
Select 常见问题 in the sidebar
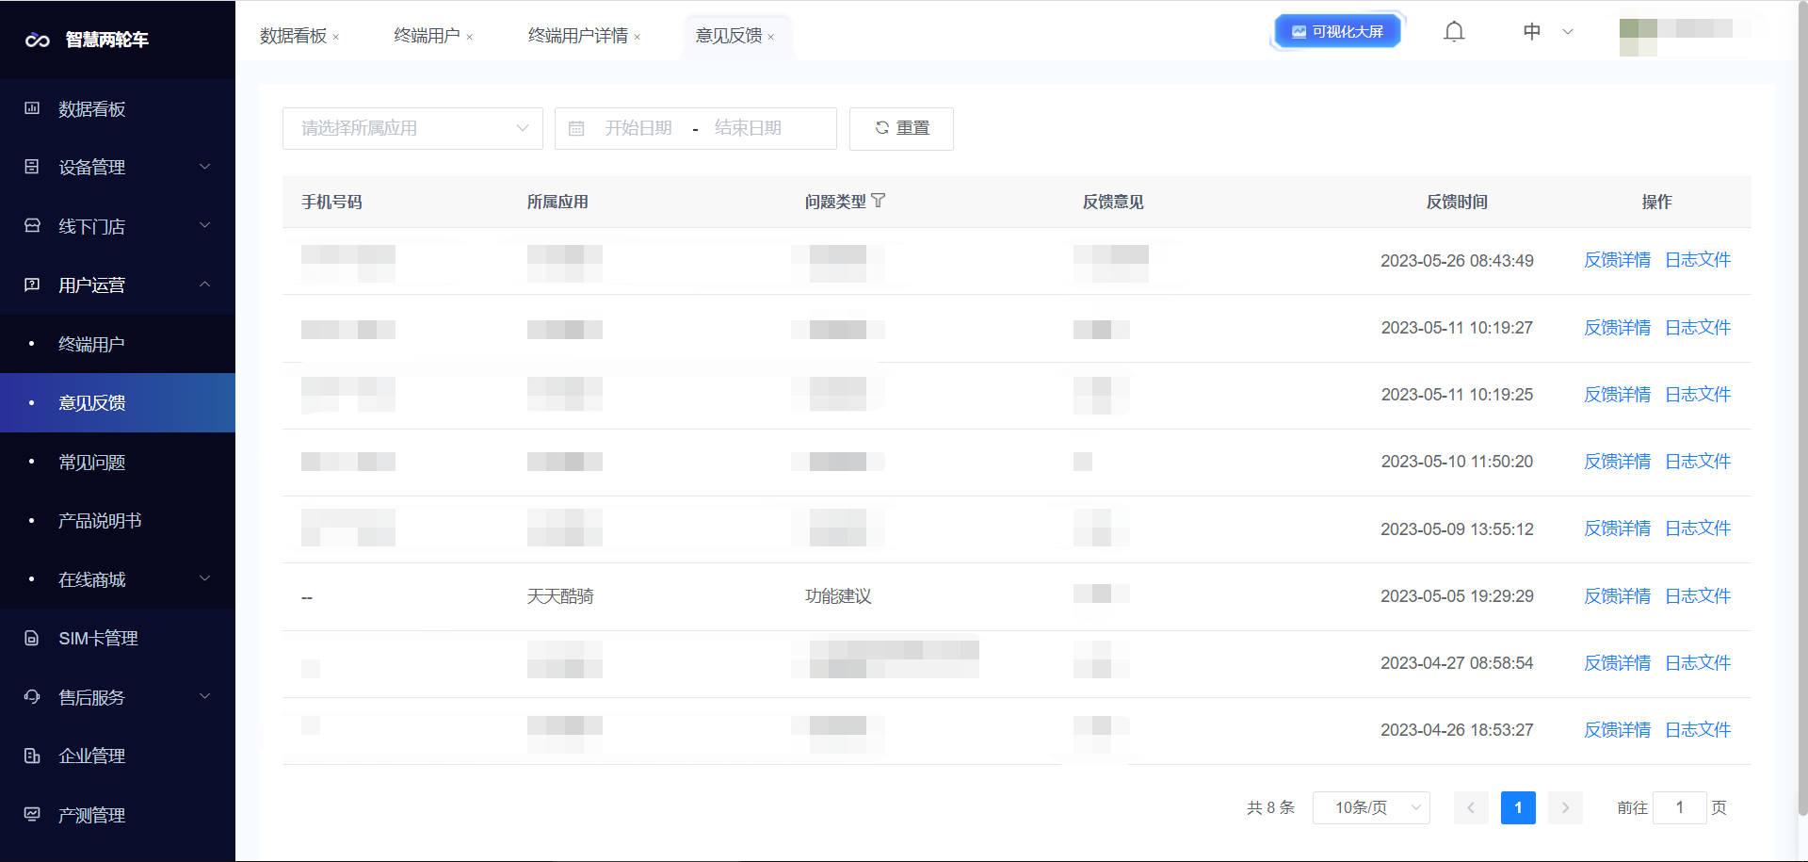(91, 463)
